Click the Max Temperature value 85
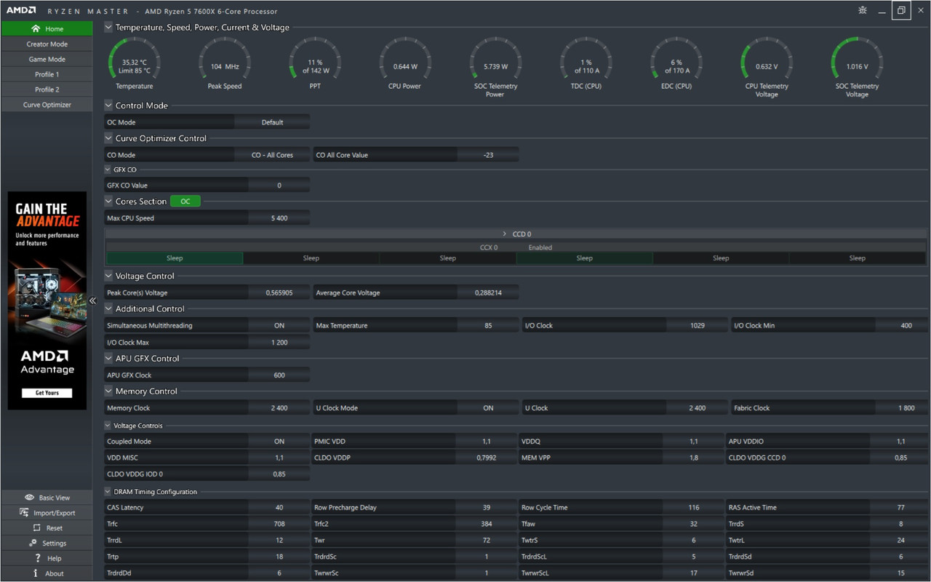The image size is (931, 582). (x=488, y=326)
